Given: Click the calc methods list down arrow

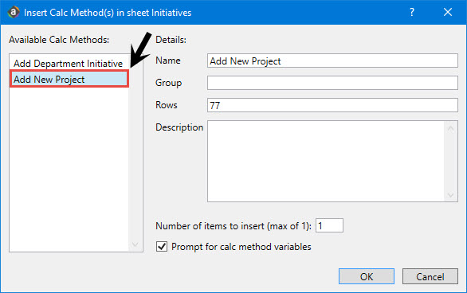Looking at the screenshot, I should pos(135,244).
